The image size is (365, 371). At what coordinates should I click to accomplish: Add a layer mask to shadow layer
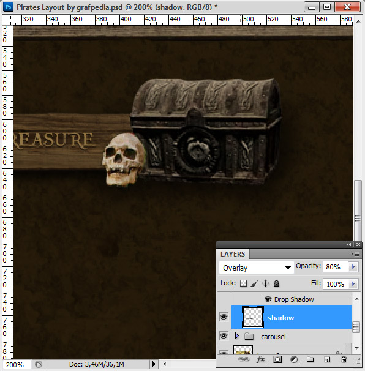coord(277,359)
